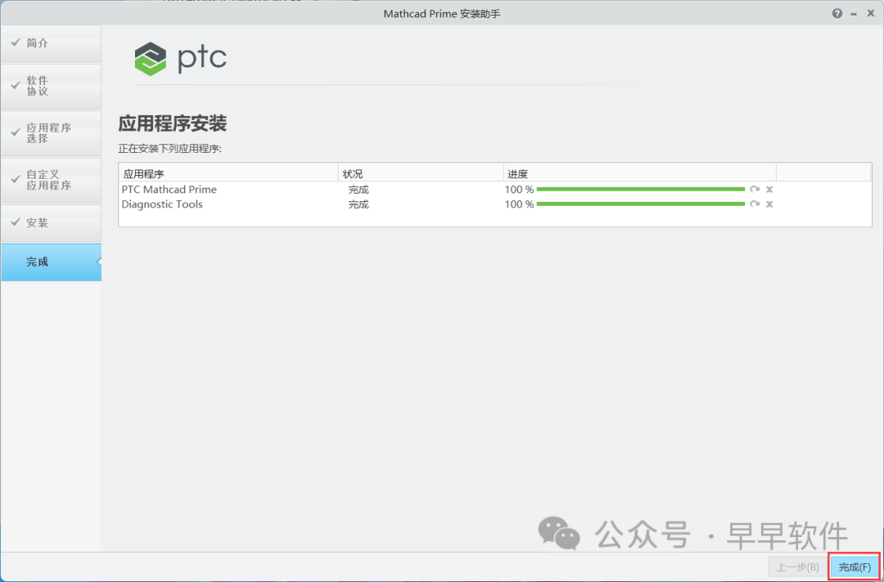Open the 安装 step in sidebar
The width and height of the screenshot is (884, 582).
[51, 223]
